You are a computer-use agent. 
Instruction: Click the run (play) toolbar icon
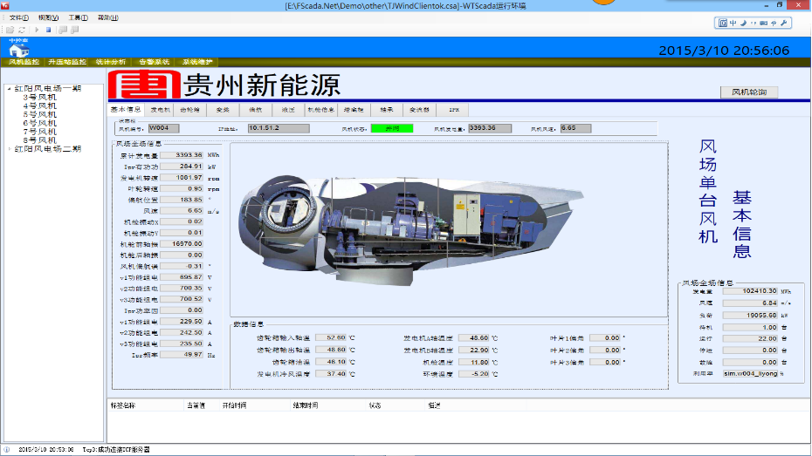[37, 30]
